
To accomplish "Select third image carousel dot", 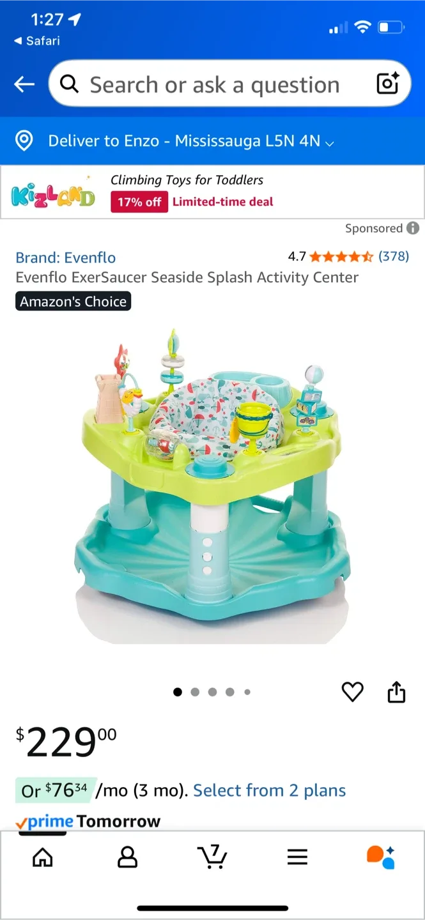I will pos(212,692).
